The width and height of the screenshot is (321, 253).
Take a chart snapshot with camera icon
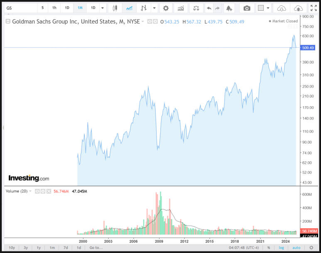pos(247,8)
